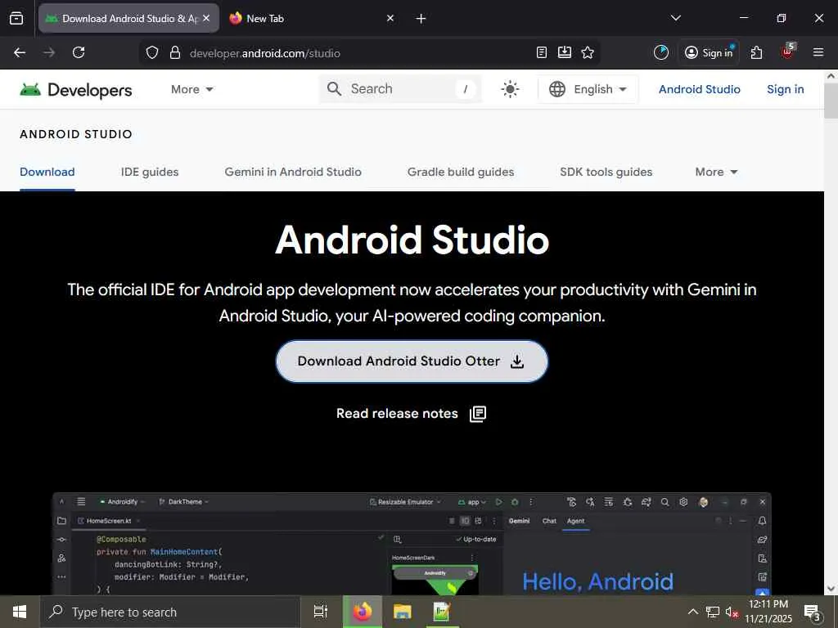
Task: Show site security padlock info
Action: (x=175, y=53)
